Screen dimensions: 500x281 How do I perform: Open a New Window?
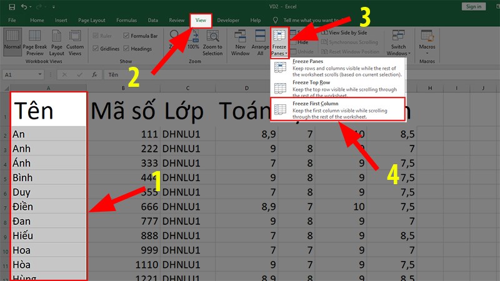(240, 42)
